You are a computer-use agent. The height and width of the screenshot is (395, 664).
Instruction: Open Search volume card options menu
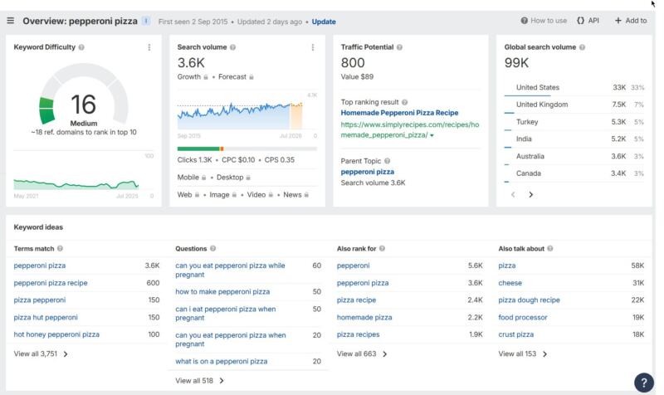(x=313, y=47)
